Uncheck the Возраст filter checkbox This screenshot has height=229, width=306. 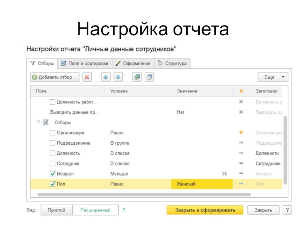click(x=53, y=174)
